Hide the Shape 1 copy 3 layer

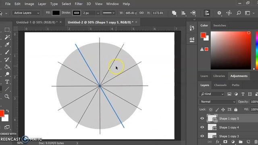[x=202, y=136]
